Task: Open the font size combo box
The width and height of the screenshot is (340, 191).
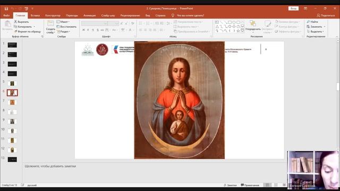Action: tap(113, 23)
